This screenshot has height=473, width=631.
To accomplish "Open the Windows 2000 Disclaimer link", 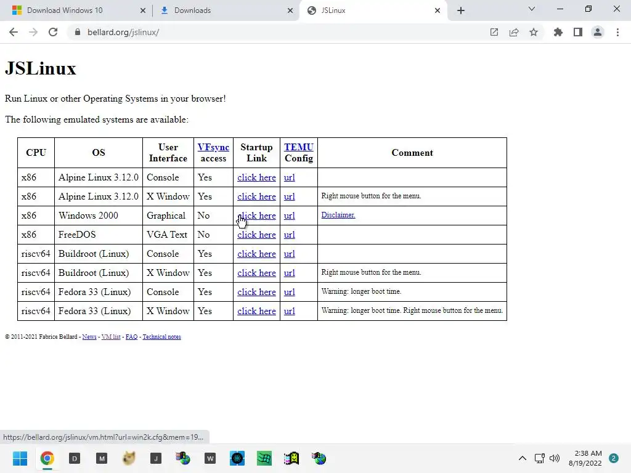I will pyautogui.click(x=338, y=215).
